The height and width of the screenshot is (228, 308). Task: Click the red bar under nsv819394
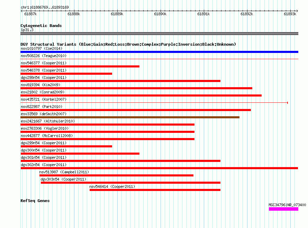(136, 88)
